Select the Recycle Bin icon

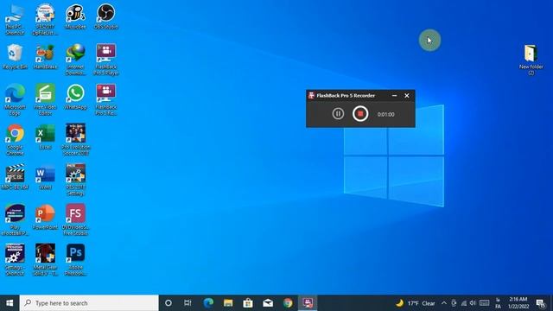[x=15, y=57]
